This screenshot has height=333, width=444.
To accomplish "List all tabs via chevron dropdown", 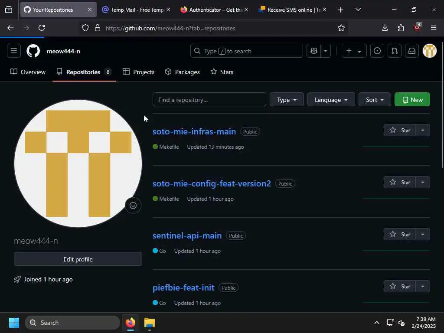I will tap(358, 10).
